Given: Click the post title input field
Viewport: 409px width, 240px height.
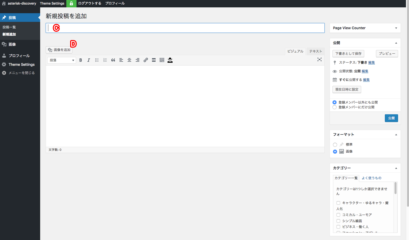Looking at the screenshot, I should point(185,28).
